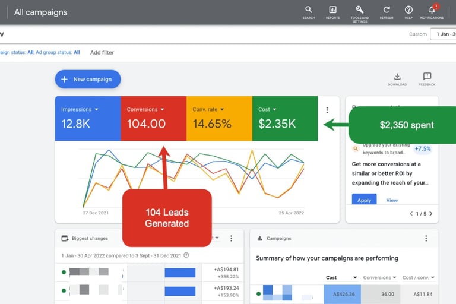456x304 pixels.
Task: Click the recommendation magnifier icon
Action: [356, 148]
